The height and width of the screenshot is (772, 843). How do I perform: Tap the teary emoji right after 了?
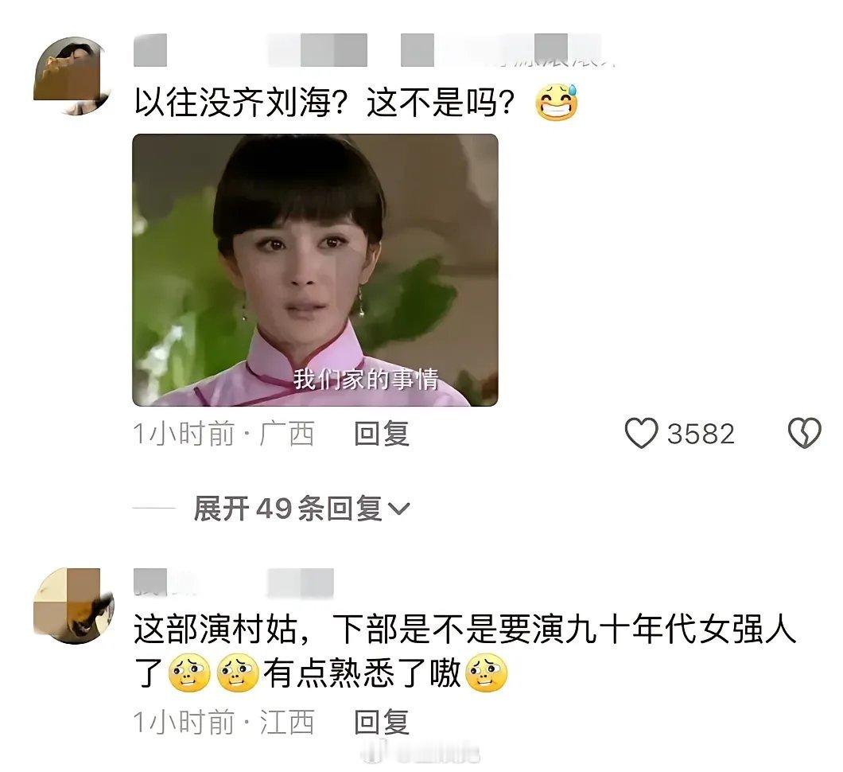click(190, 673)
